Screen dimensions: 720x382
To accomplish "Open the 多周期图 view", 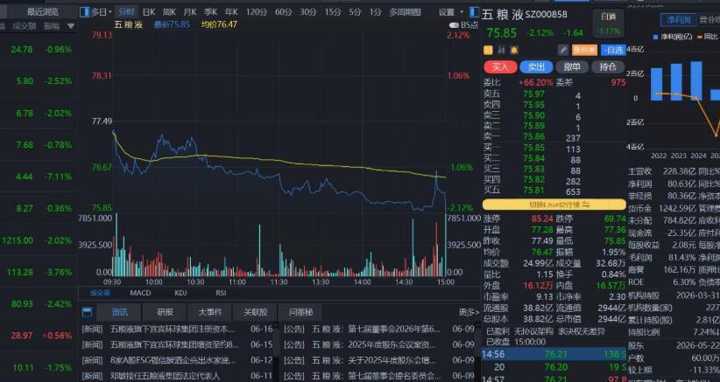I will point(405,12).
